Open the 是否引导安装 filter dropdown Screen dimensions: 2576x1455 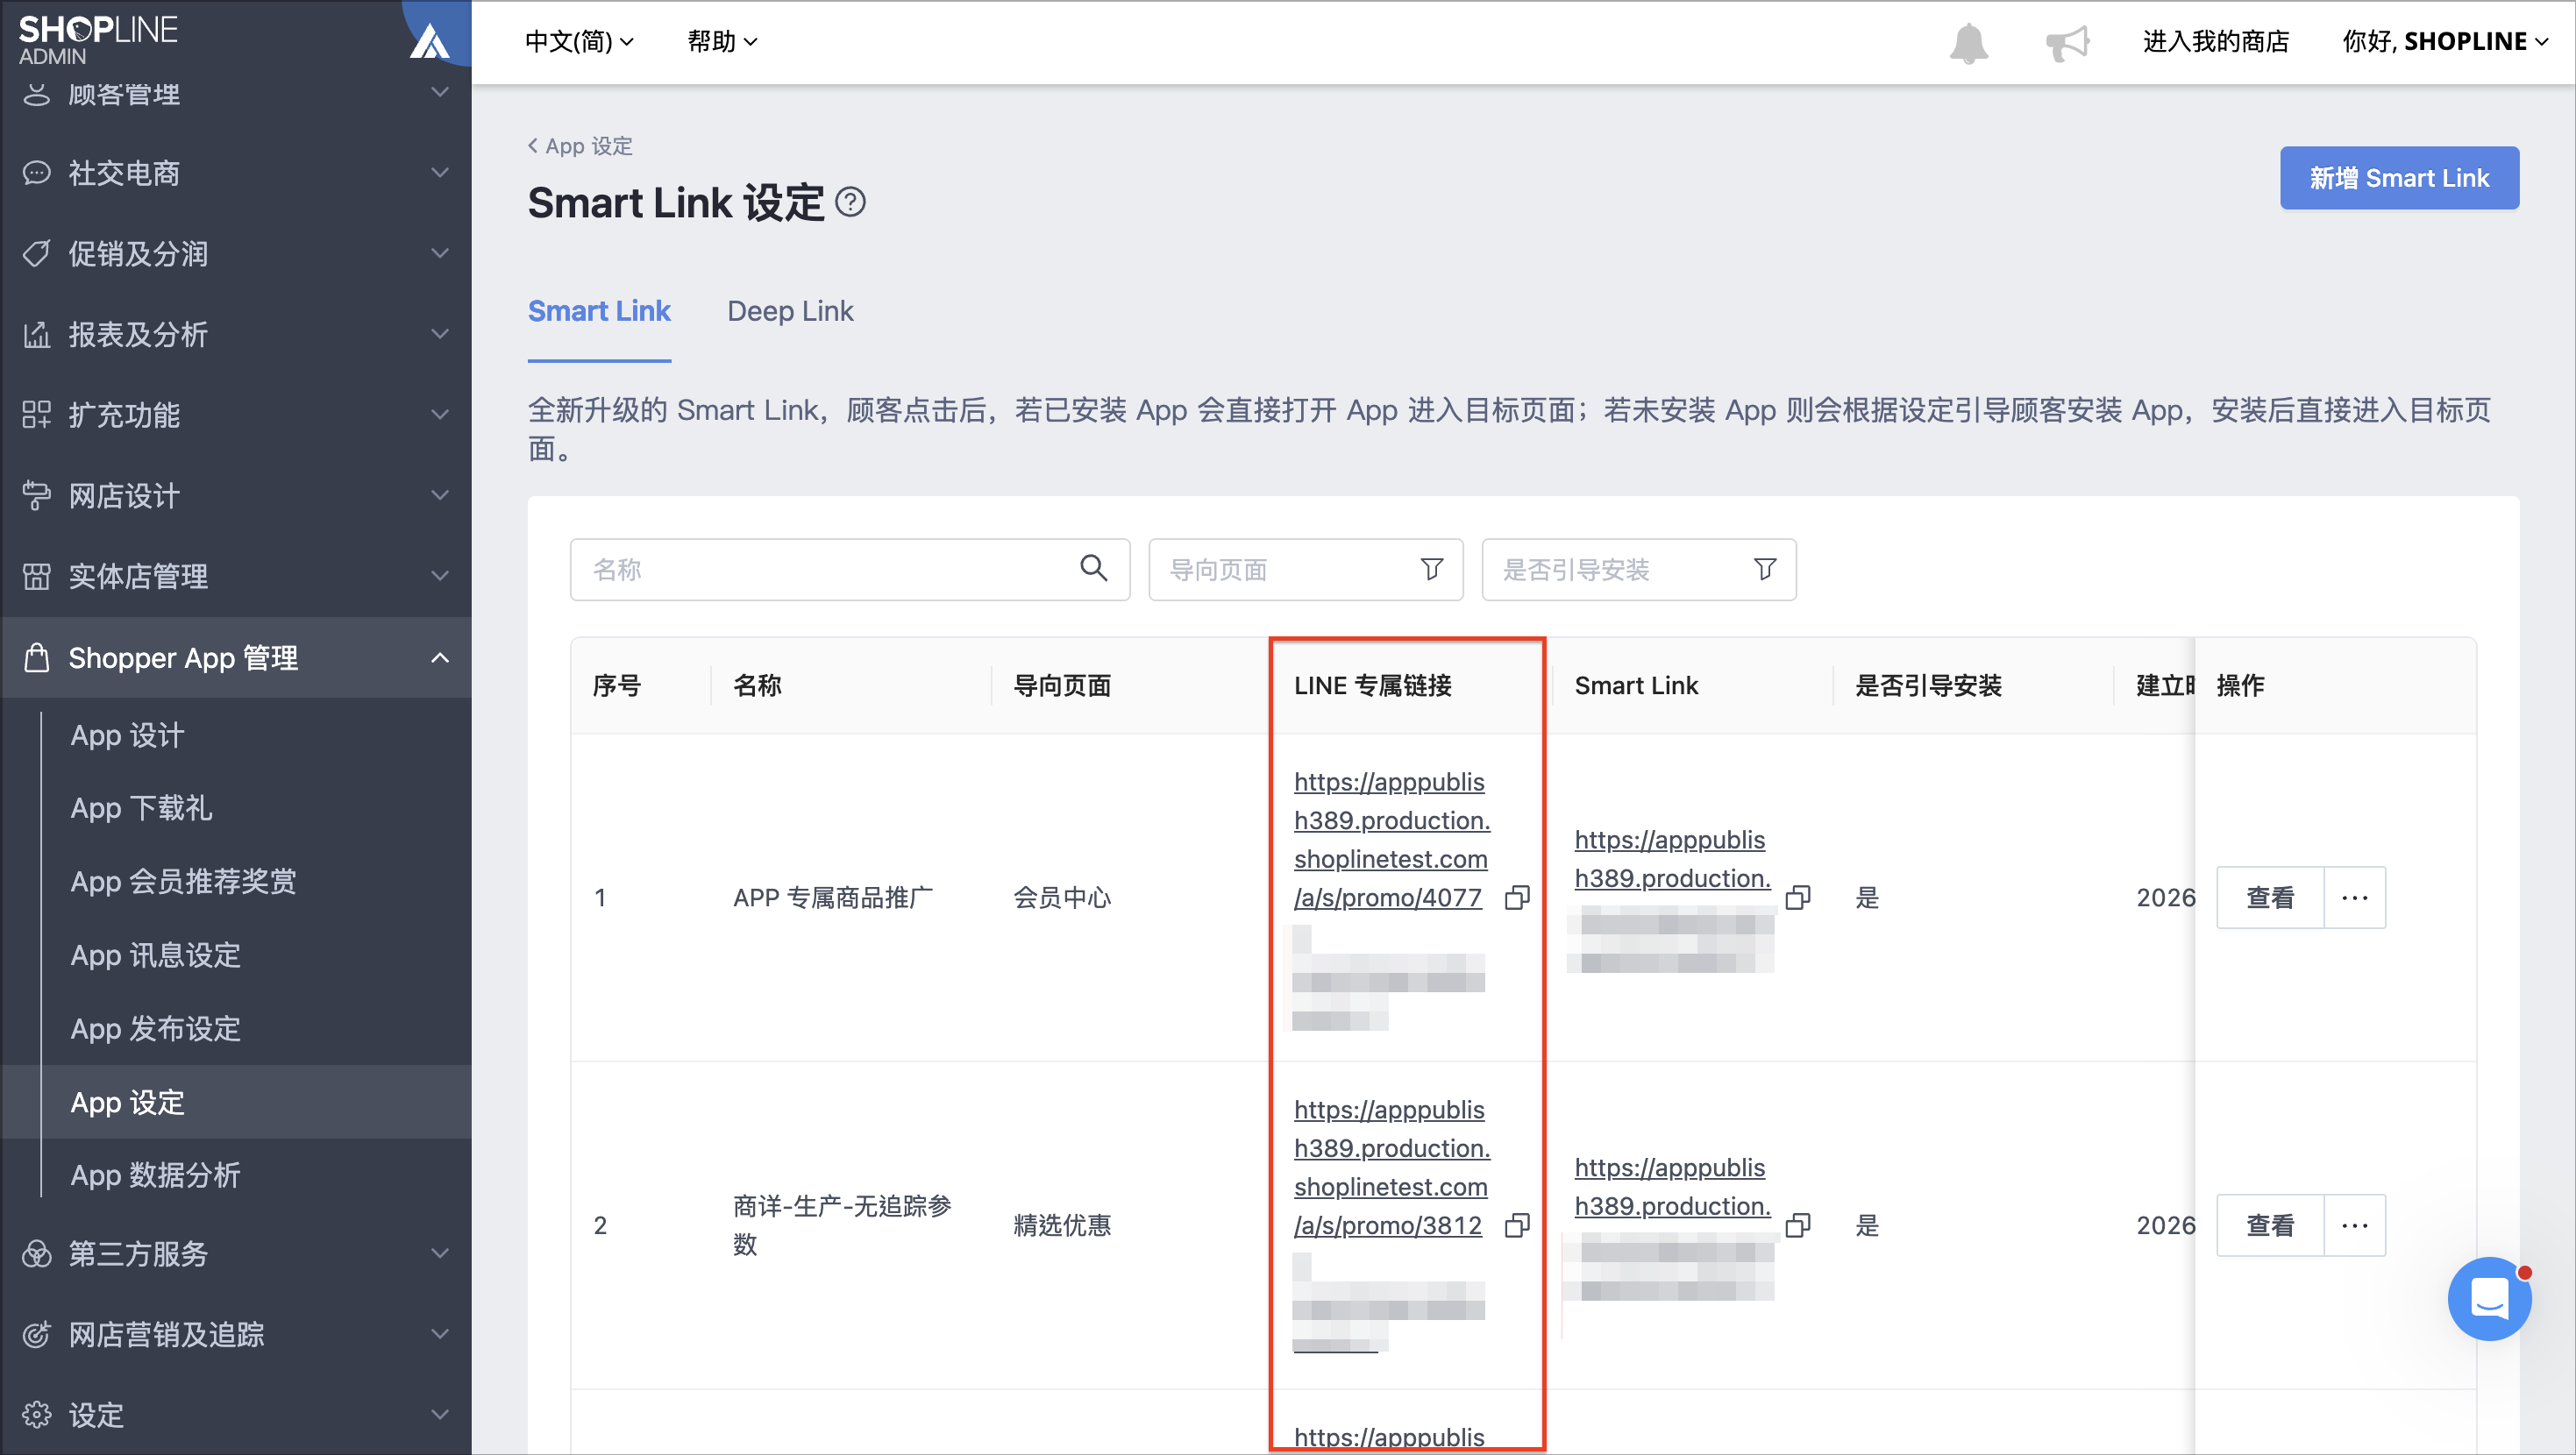(x=1638, y=569)
